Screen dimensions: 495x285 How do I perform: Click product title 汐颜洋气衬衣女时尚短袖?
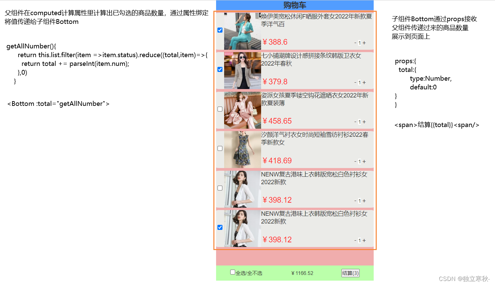point(315,138)
